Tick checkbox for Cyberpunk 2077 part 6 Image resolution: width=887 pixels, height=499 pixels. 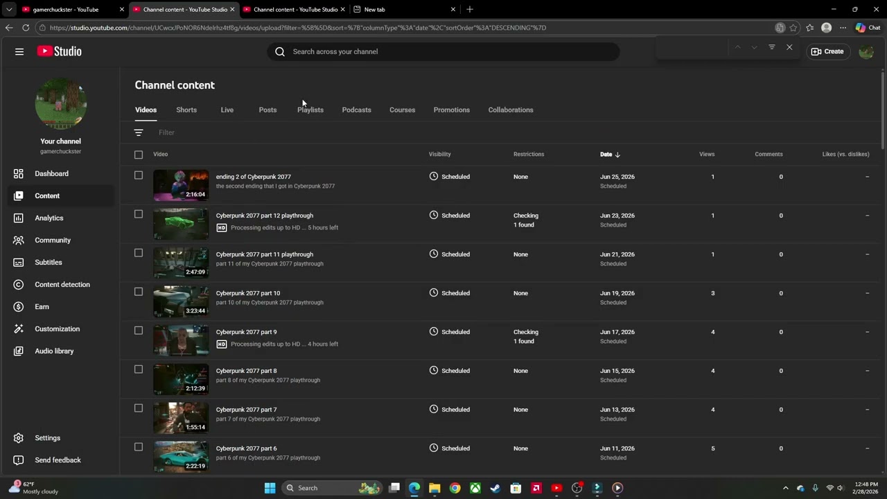pyautogui.click(x=139, y=447)
